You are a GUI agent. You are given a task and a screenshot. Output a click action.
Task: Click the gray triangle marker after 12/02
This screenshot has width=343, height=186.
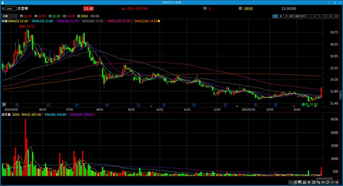coord(237,106)
